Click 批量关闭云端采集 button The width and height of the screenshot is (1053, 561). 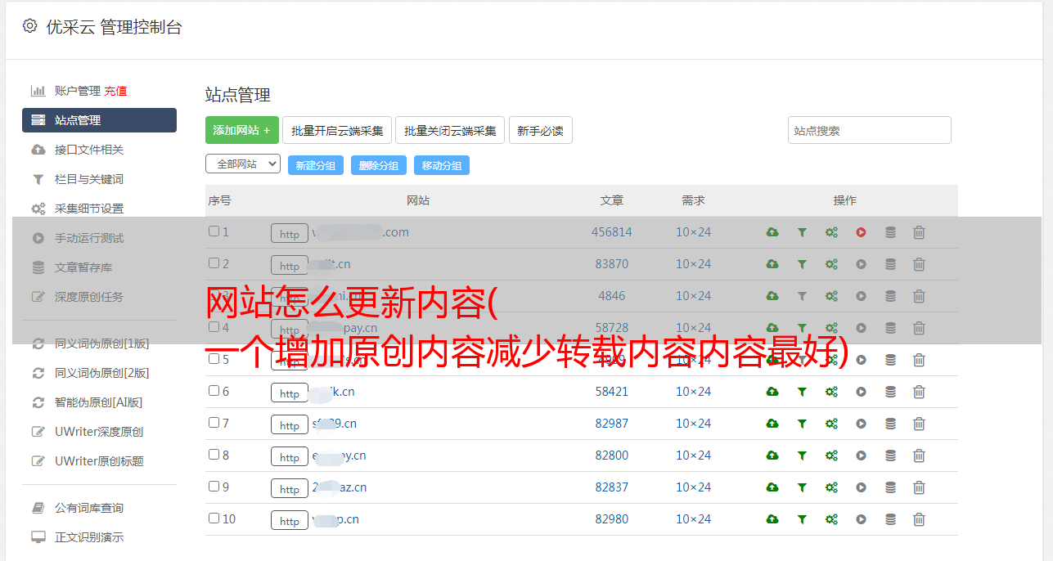pyautogui.click(x=450, y=130)
